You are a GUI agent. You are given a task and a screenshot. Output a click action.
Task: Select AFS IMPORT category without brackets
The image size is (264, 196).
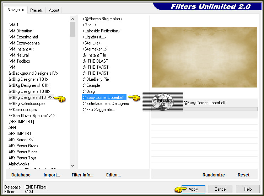click(x=20, y=134)
